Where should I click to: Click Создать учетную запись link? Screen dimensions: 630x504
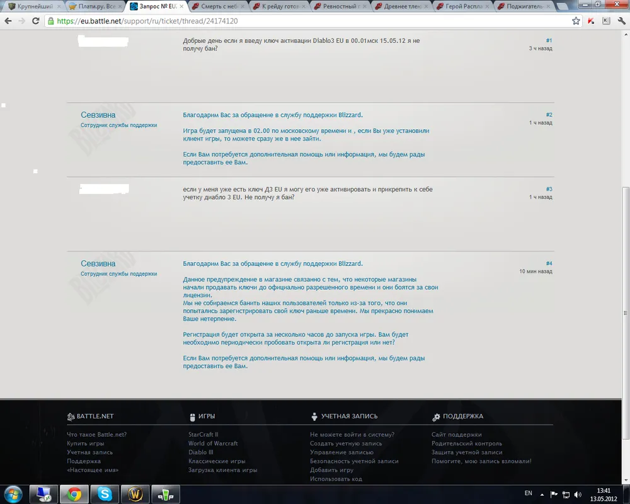(x=346, y=444)
